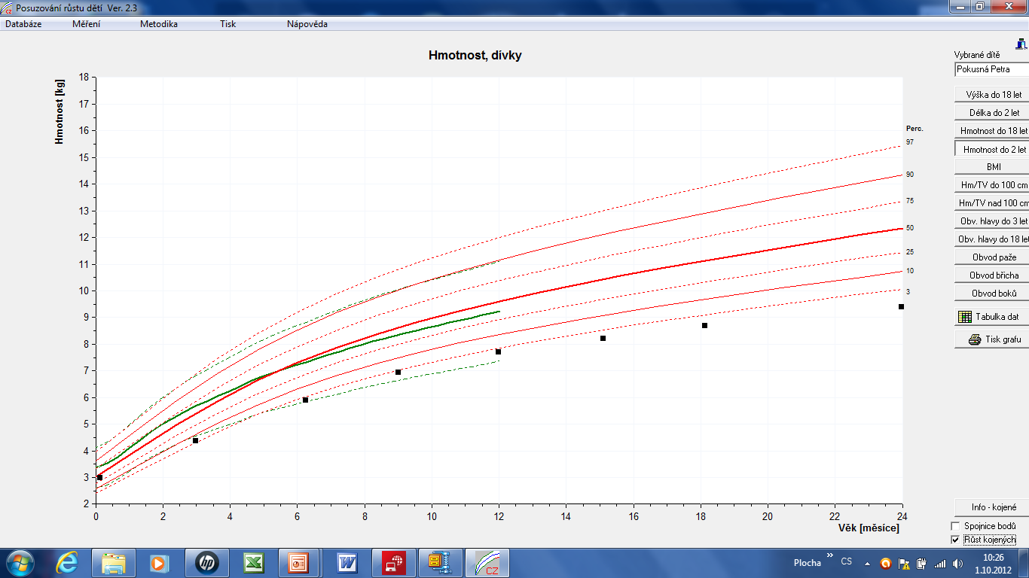The width and height of the screenshot is (1029, 578).
Task: Show the Obvod boků chart
Action: 991,294
